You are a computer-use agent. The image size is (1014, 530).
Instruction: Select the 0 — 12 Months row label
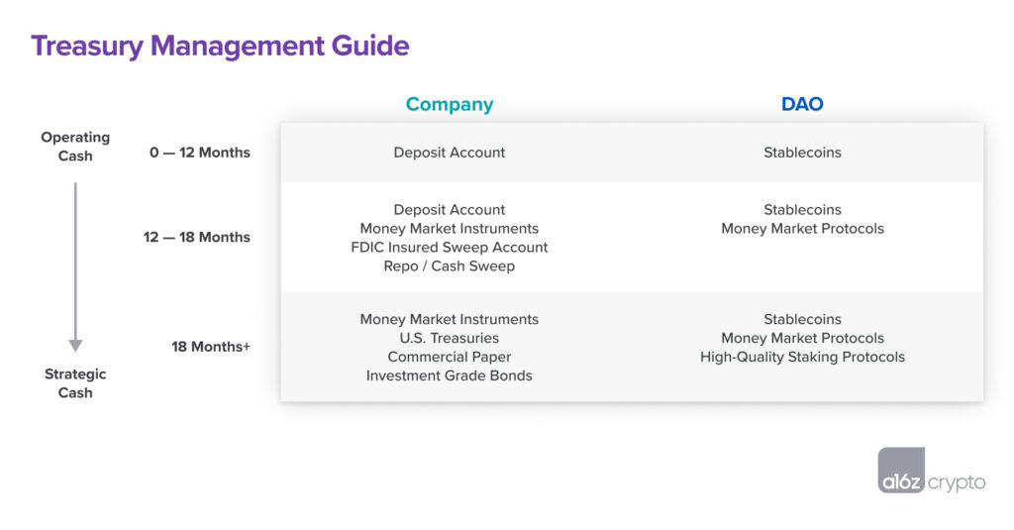pos(200,153)
